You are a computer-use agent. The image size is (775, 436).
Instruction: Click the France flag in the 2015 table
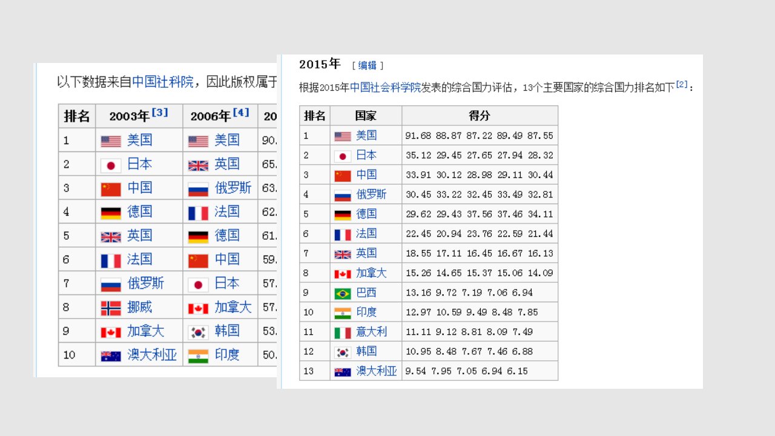pyautogui.click(x=342, y=235)
